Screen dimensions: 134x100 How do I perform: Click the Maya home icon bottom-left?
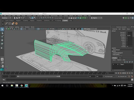point(2,69)
